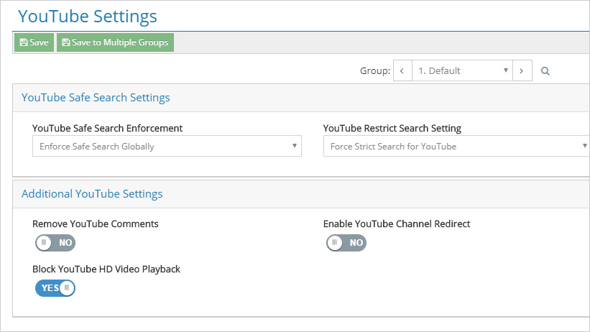The width and height of the screenshot is (590, 332).
Task: Toggle Block YouTube HD Video Playback switch
Action: point(55,288)
